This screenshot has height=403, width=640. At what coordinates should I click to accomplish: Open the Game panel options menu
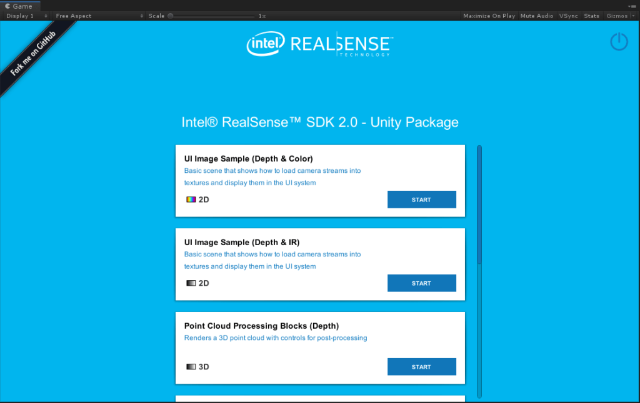(632, 6)
